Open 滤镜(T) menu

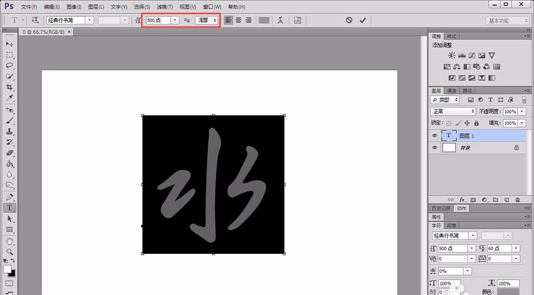tap(165, 7)
